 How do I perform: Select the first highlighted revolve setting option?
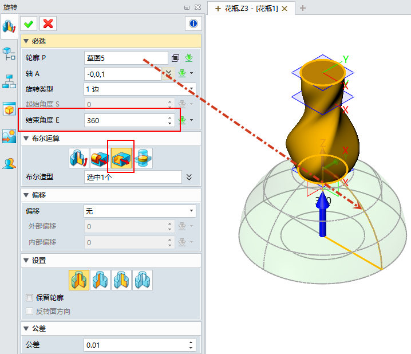(x=79, y=280)
